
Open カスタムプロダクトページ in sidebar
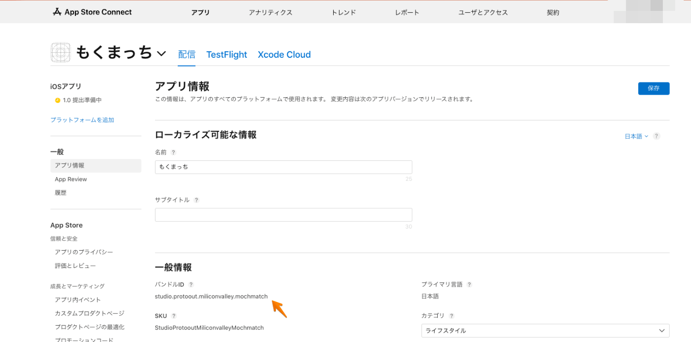point(89,313)
